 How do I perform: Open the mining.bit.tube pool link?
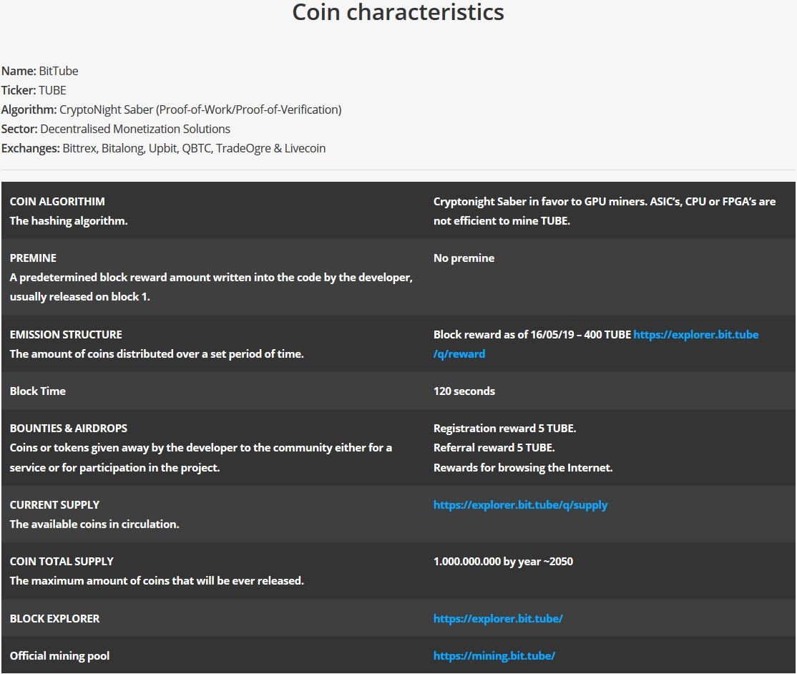pyautogui.click(x=494, y=655)
